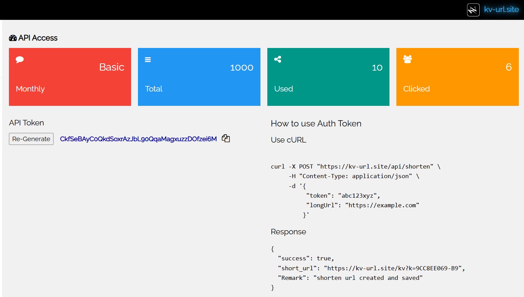Click the list icon on the Total card
The height and width of the screenshot is (297, 524).
coord(148,59)
